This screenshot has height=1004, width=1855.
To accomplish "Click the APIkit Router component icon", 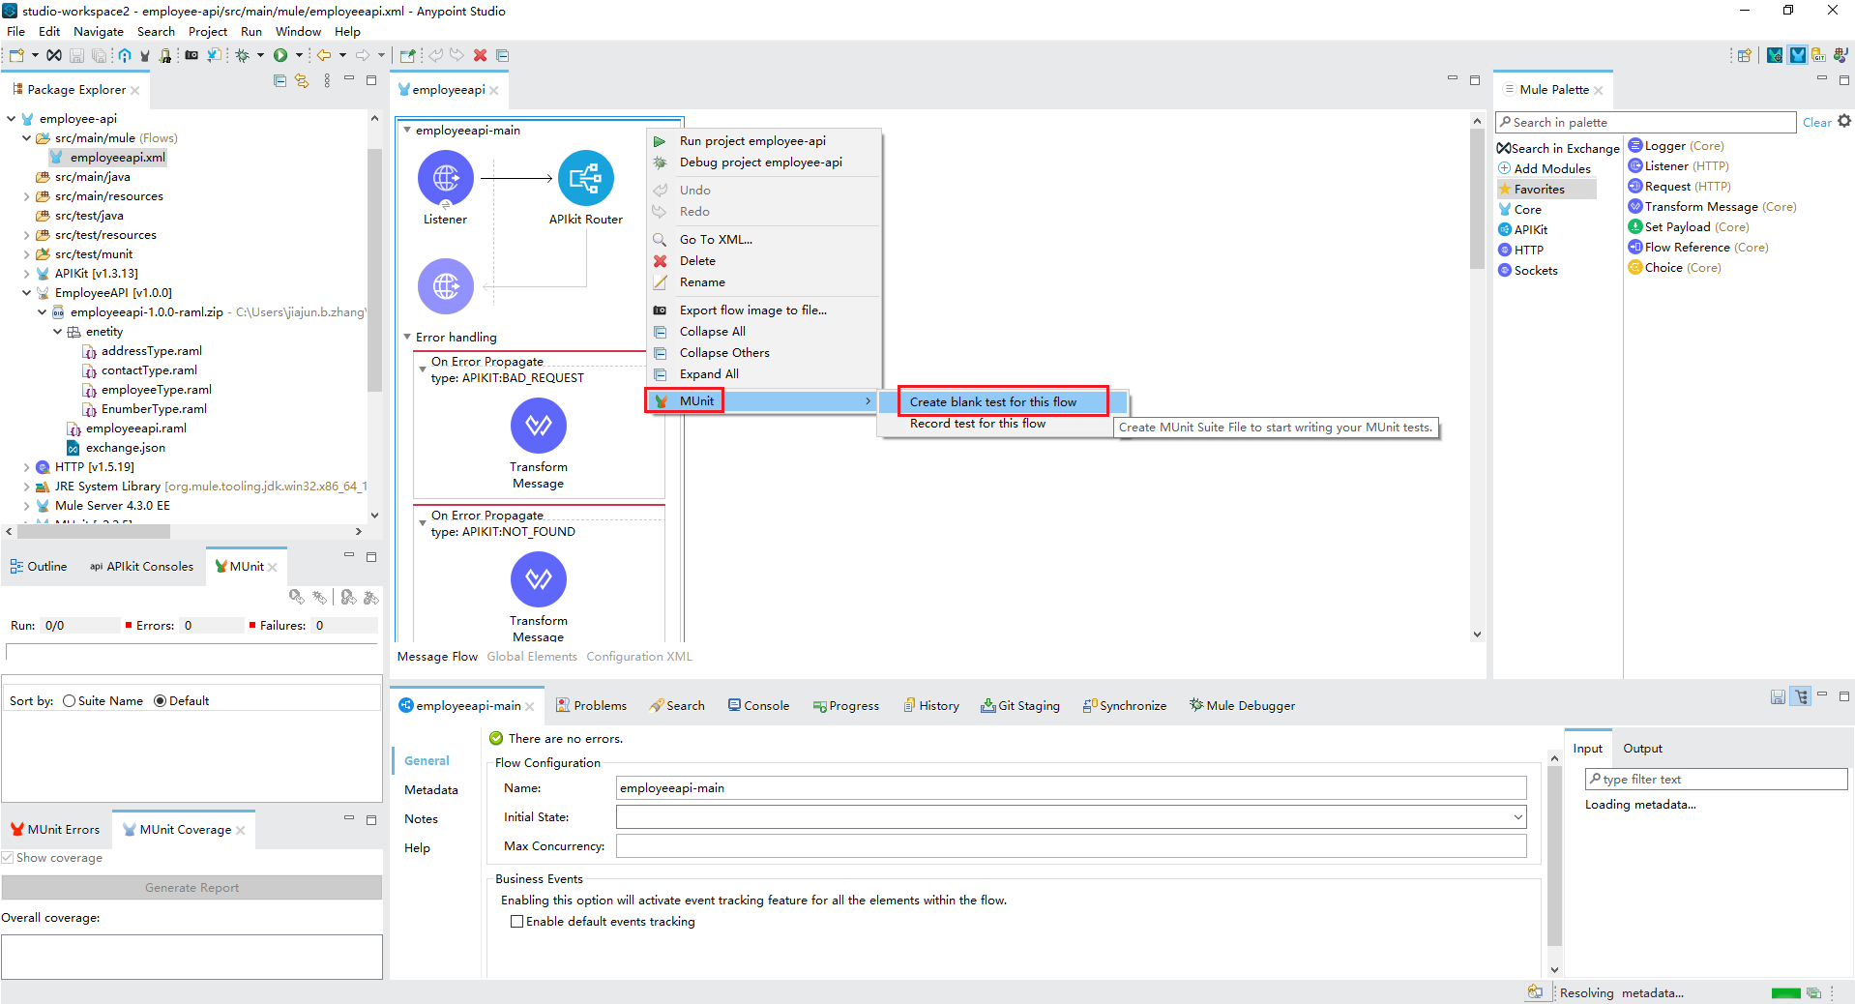I will 585,178.
